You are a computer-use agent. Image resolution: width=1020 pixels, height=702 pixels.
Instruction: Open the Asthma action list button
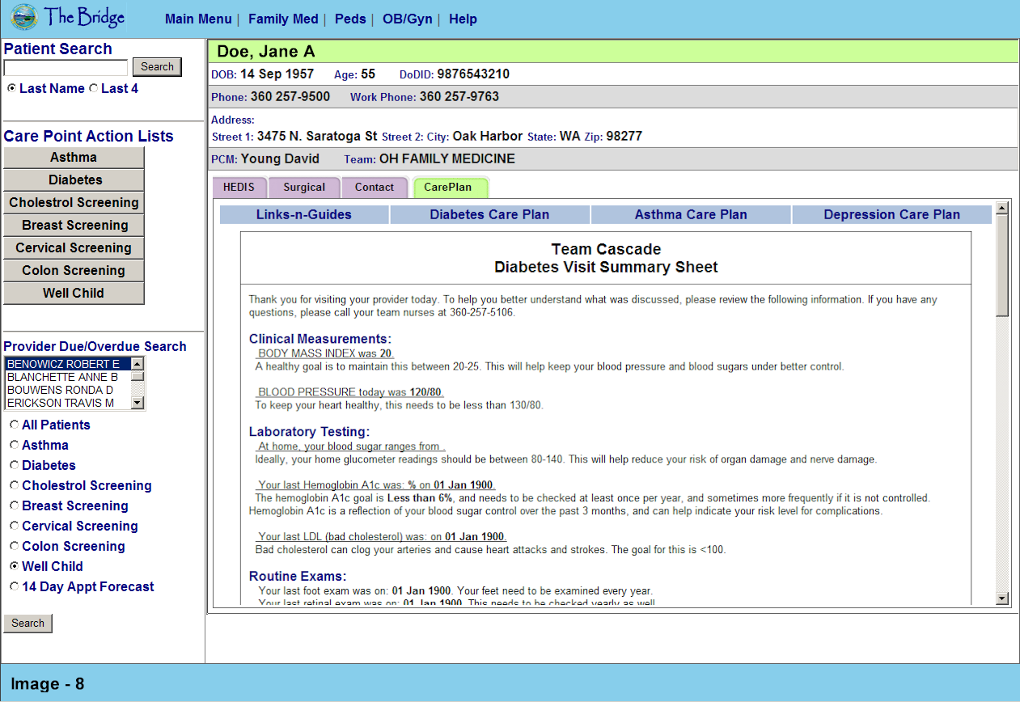[x=74, y=158]
